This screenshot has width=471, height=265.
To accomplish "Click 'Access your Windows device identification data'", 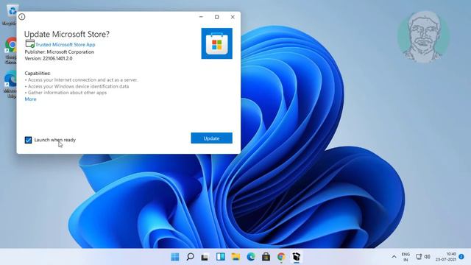I will (x=77, y=86).
